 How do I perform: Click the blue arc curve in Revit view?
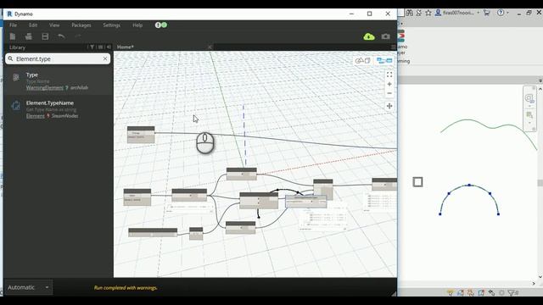[x=469, y=186]
